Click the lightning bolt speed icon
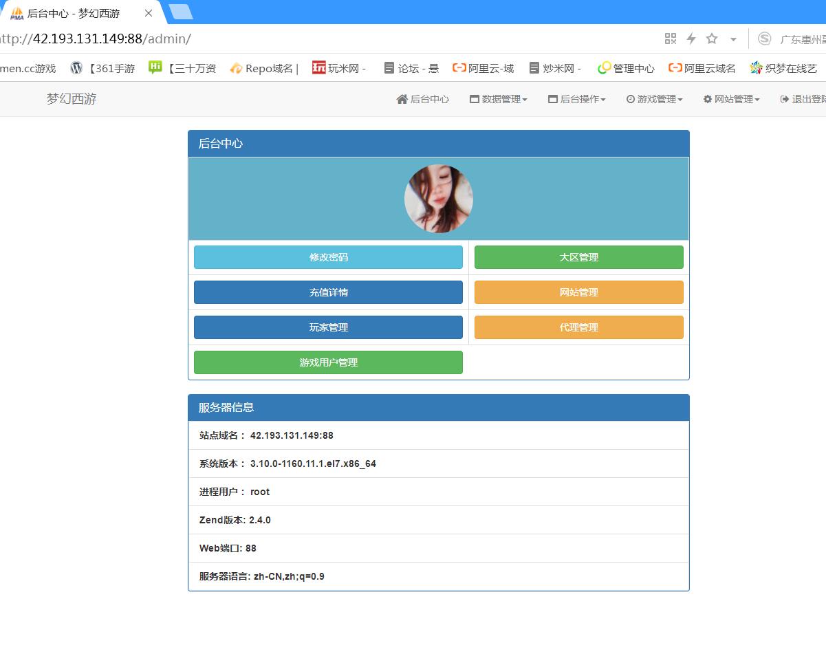The height and width of the screenshot is (665, 826). [x=691, y=39]
